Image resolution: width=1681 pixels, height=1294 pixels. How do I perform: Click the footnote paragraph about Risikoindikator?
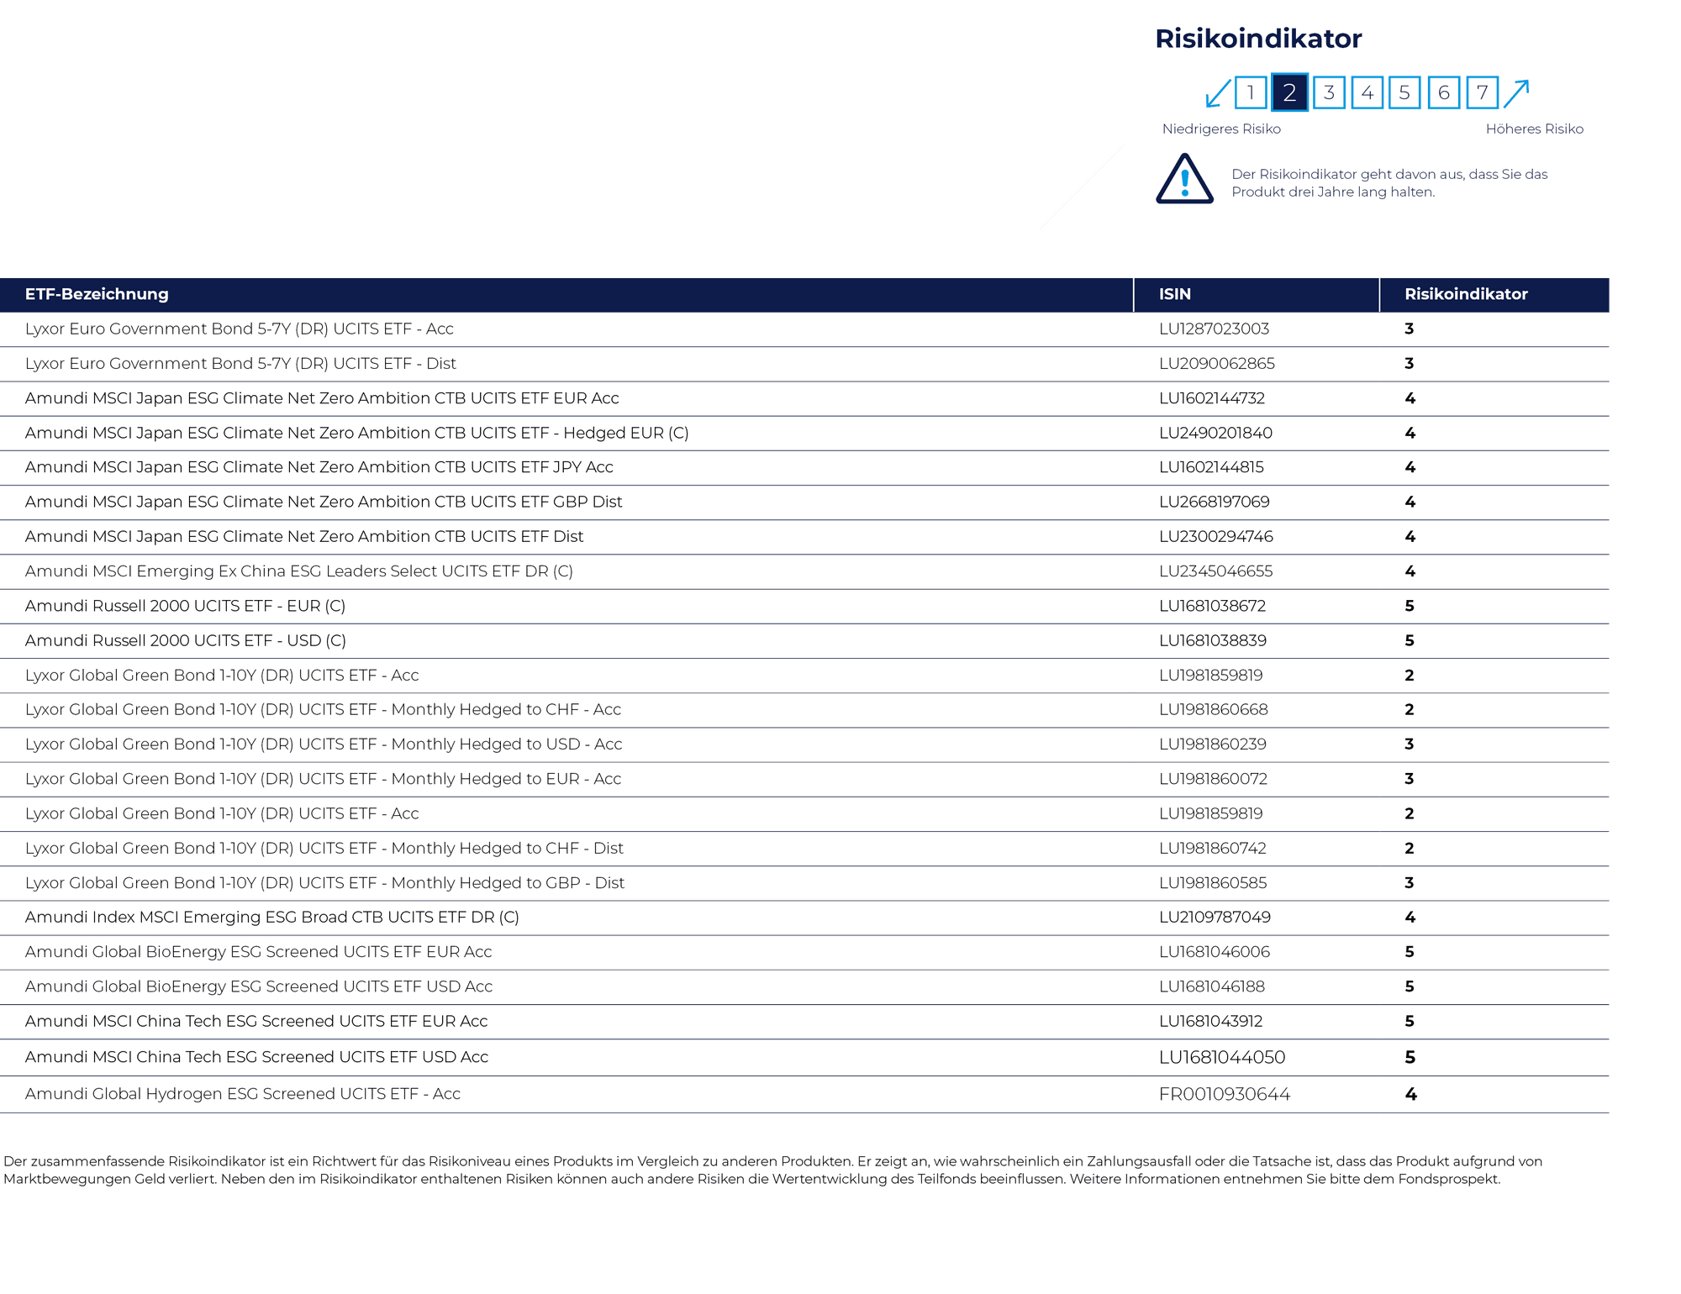(x=773, y=1170)
